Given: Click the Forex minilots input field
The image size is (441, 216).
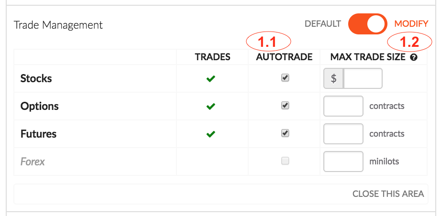Looking at the screenshot, I should 343,162.
